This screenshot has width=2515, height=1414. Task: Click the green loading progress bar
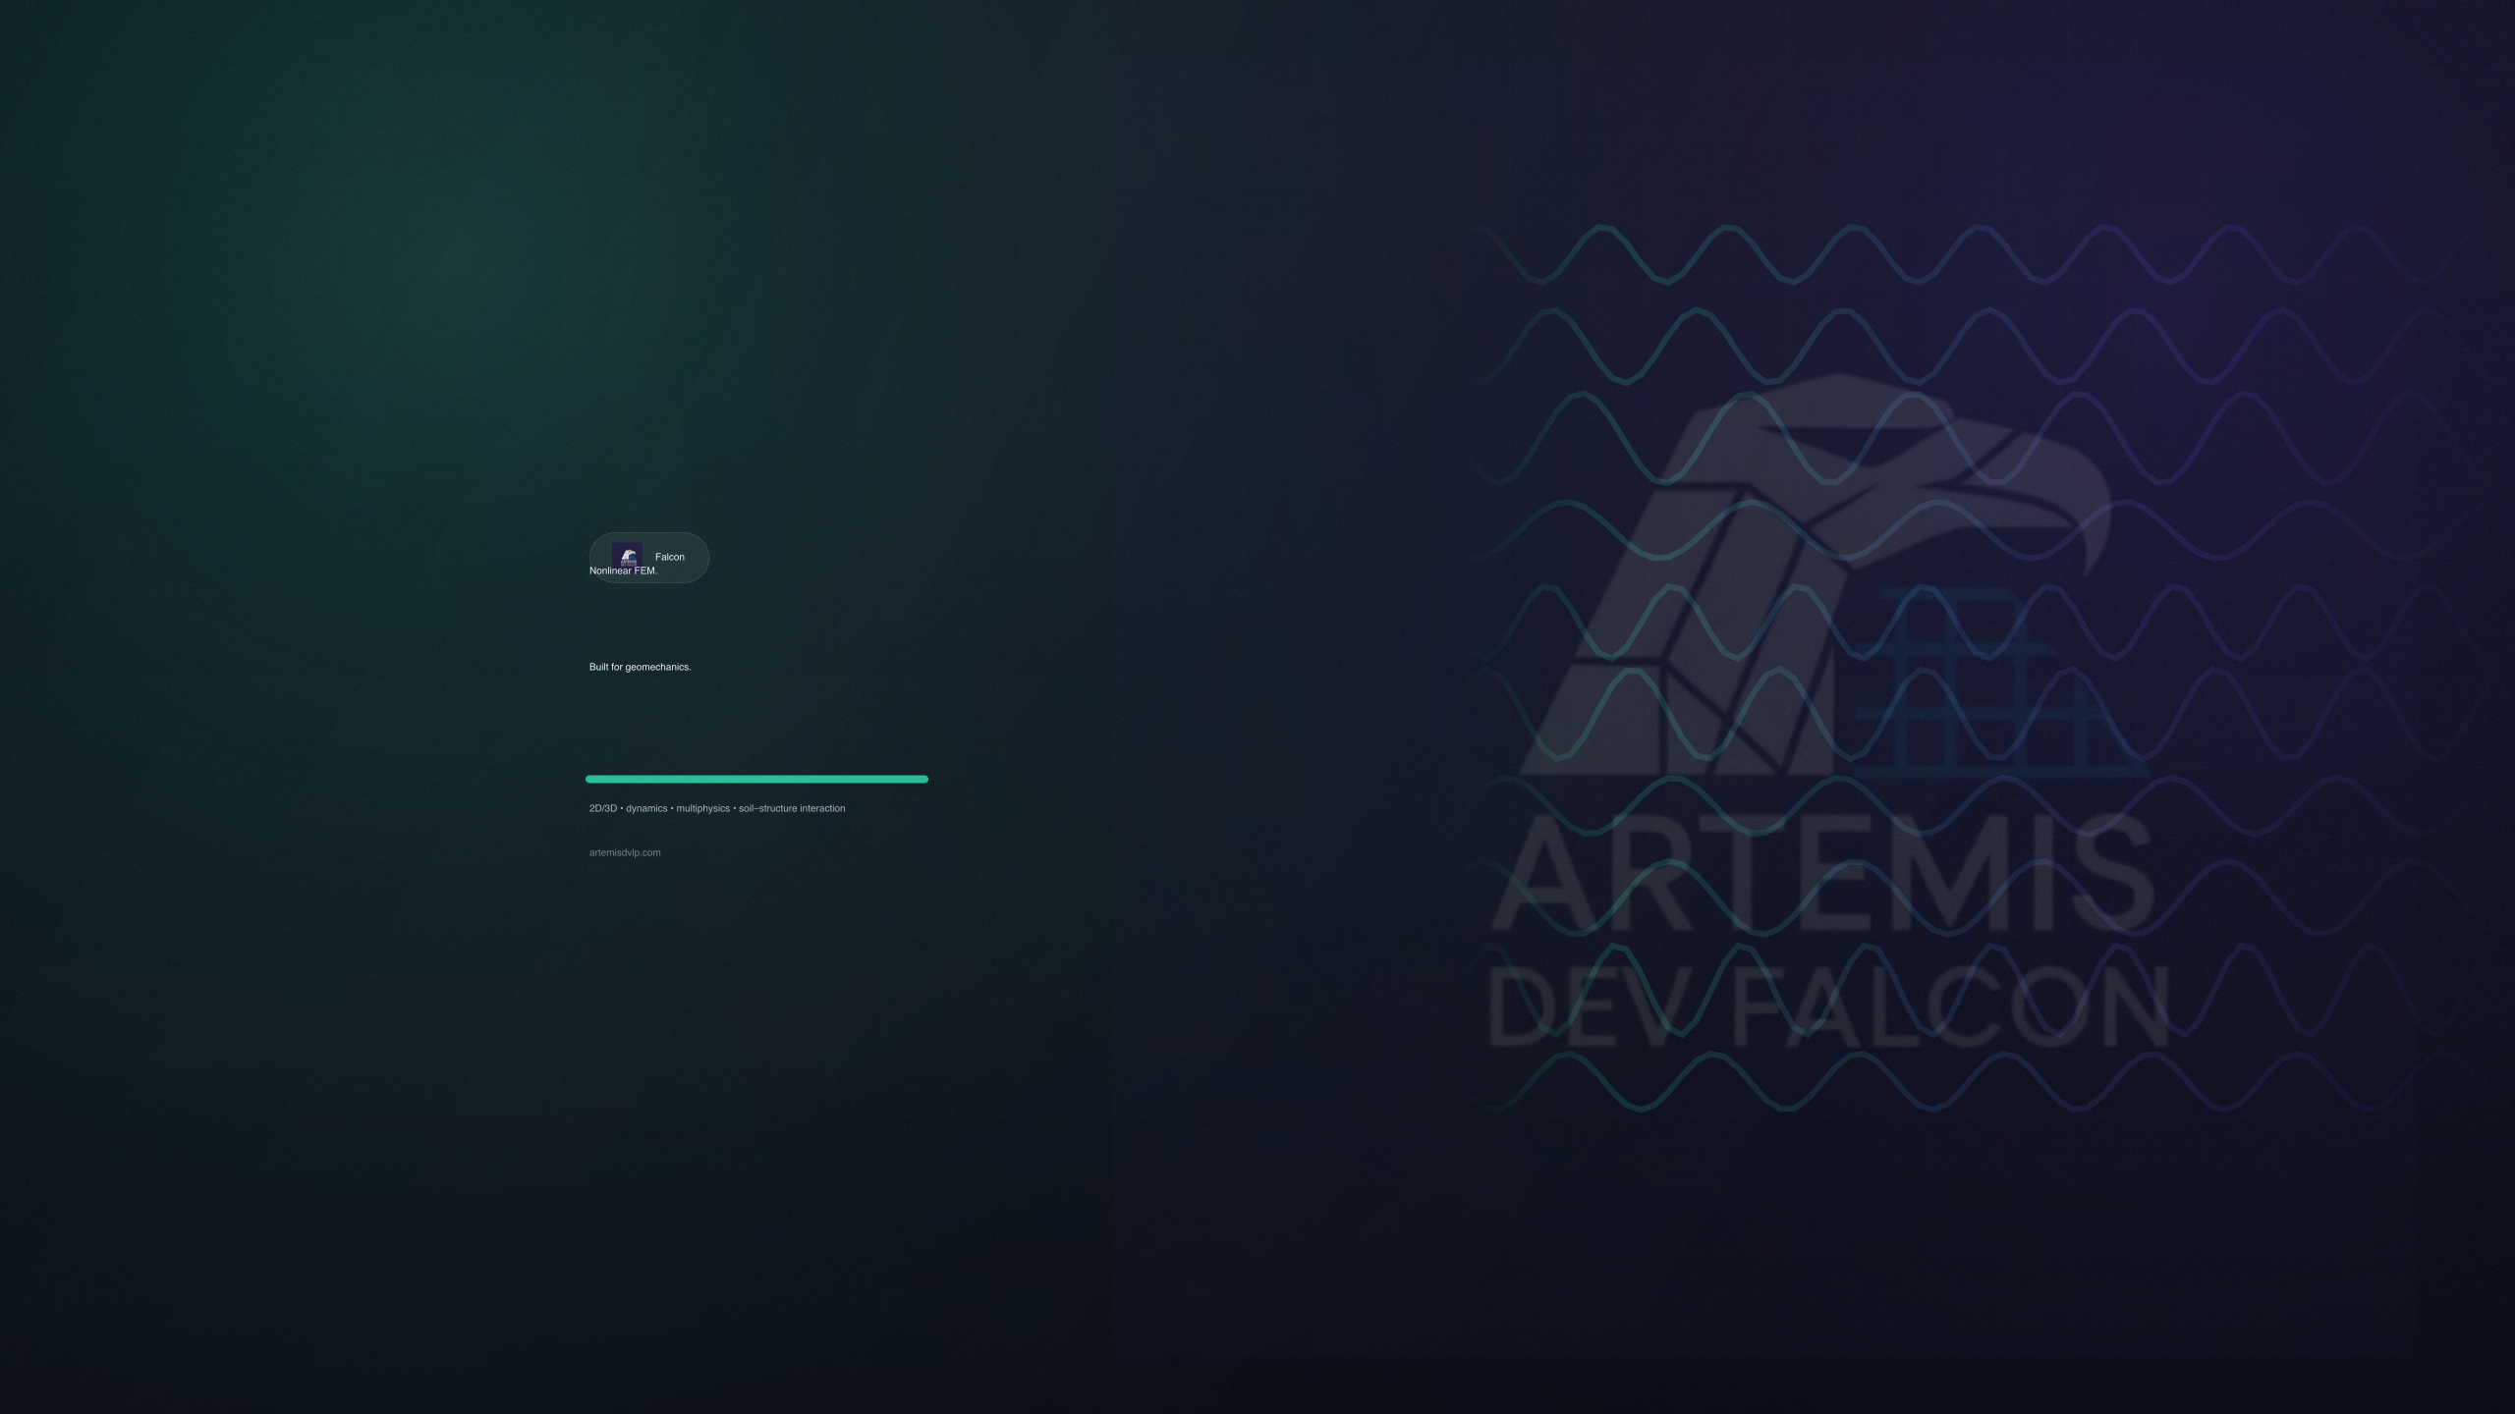[x=756, y=779]
